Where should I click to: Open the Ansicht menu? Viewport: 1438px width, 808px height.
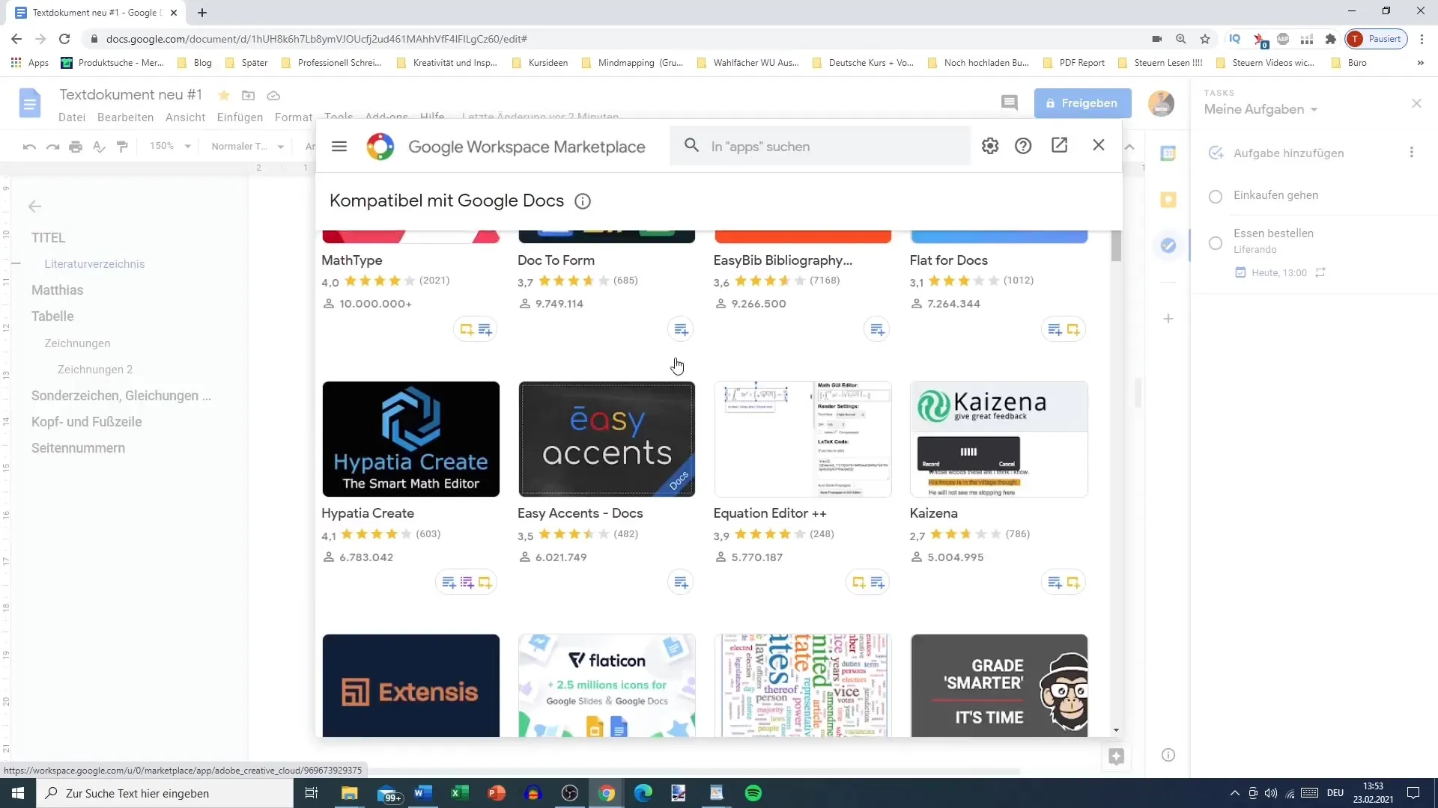185,117
